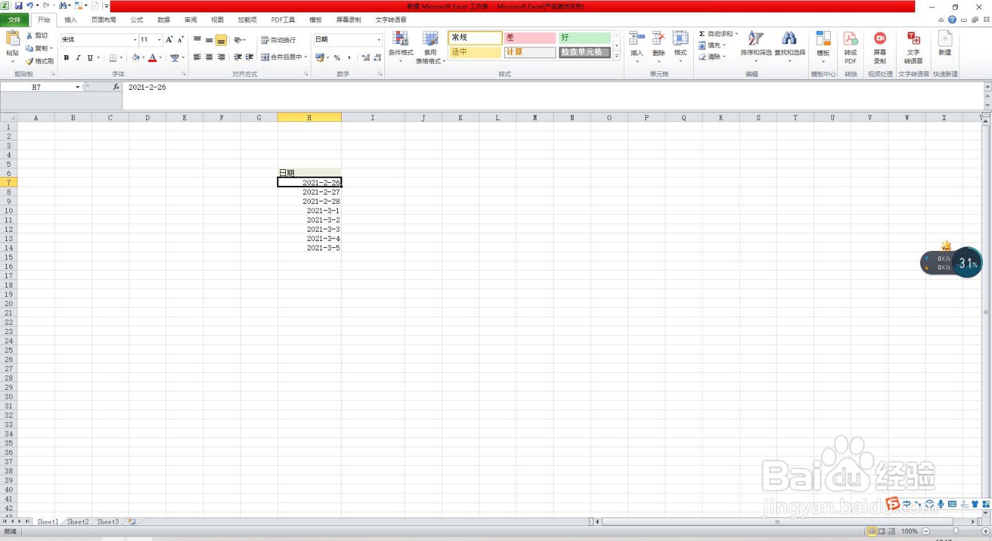
Task: Switch to the Insert (插入) ribbon tab
Action: (71, 20)
